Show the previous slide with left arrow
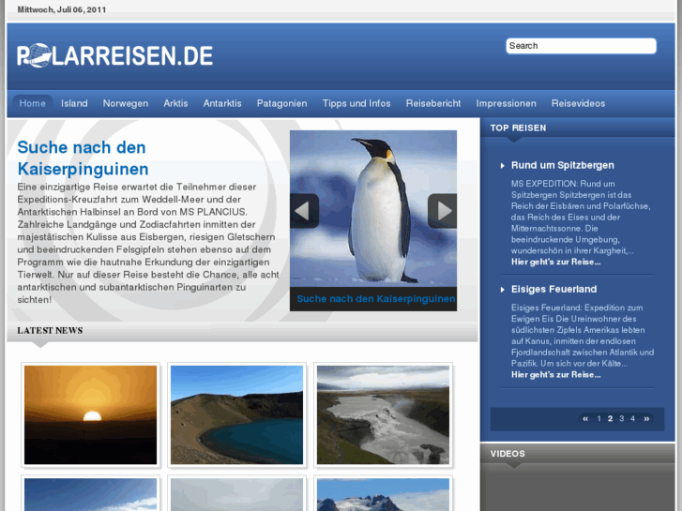This screenshot has width=682, height=511. (305, 211)
